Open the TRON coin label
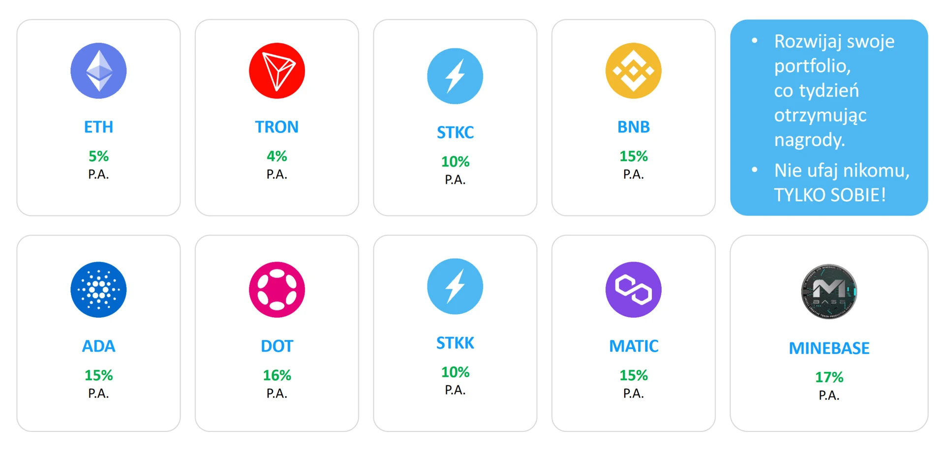The width and height of the screenshot is (946, 454). (x=277, y=127)
